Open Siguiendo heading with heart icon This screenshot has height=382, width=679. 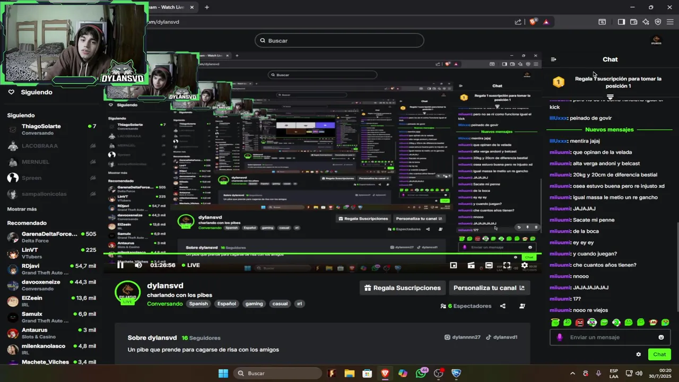[30, 92]
